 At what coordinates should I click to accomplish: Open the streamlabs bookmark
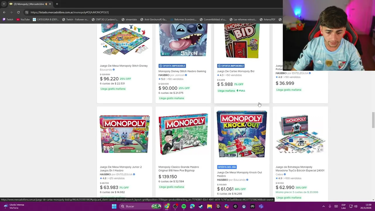click(129, 20)
